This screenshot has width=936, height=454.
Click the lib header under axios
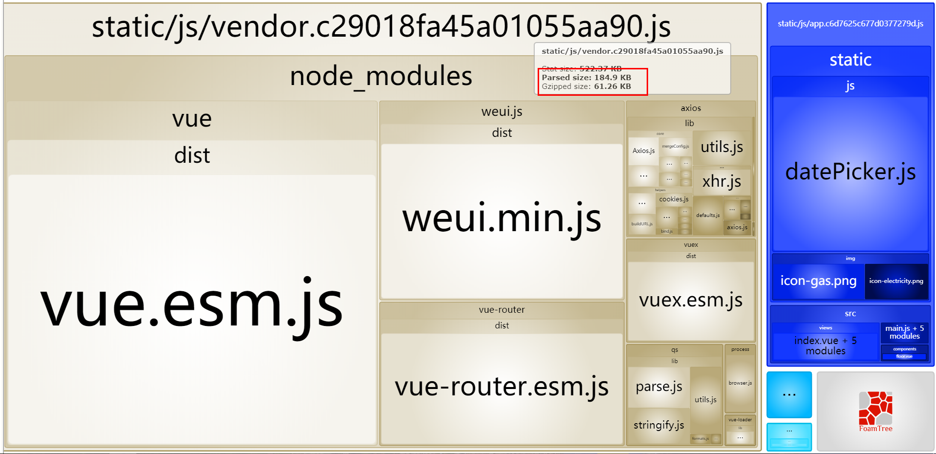point(689,123)
